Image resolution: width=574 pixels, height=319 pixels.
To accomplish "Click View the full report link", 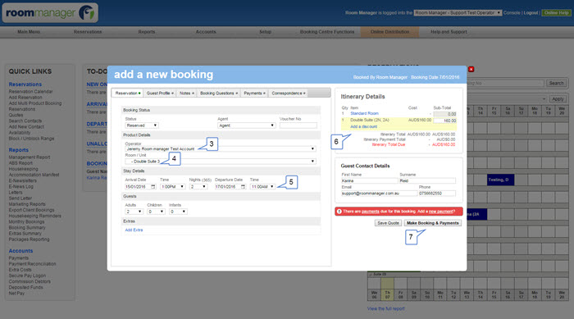I will point(386,308).
